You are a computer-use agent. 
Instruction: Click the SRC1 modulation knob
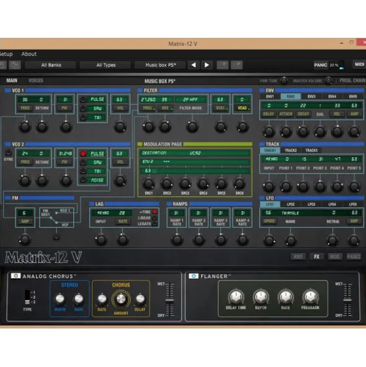[x=148, y=184]
